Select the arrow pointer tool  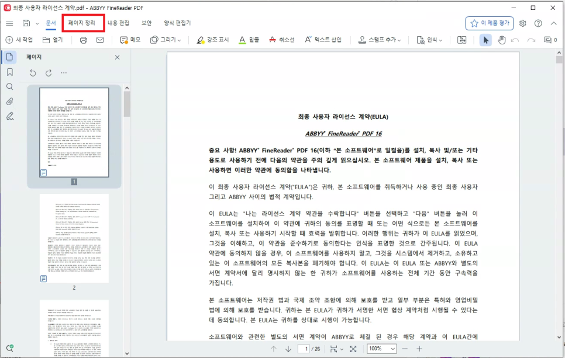pos(485,40)
